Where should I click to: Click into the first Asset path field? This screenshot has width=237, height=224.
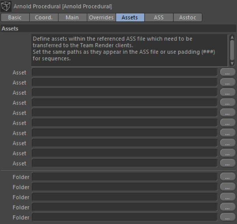(124, 72)
